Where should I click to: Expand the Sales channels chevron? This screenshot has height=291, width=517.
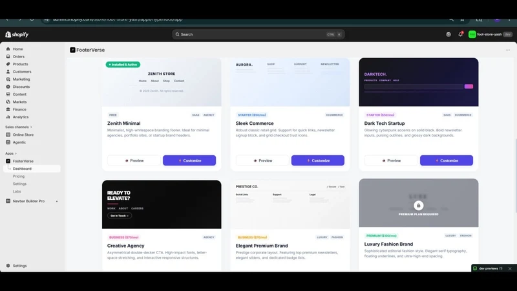coord(31,127)
